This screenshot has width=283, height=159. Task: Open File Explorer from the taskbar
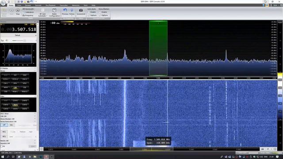click(35, 157)
